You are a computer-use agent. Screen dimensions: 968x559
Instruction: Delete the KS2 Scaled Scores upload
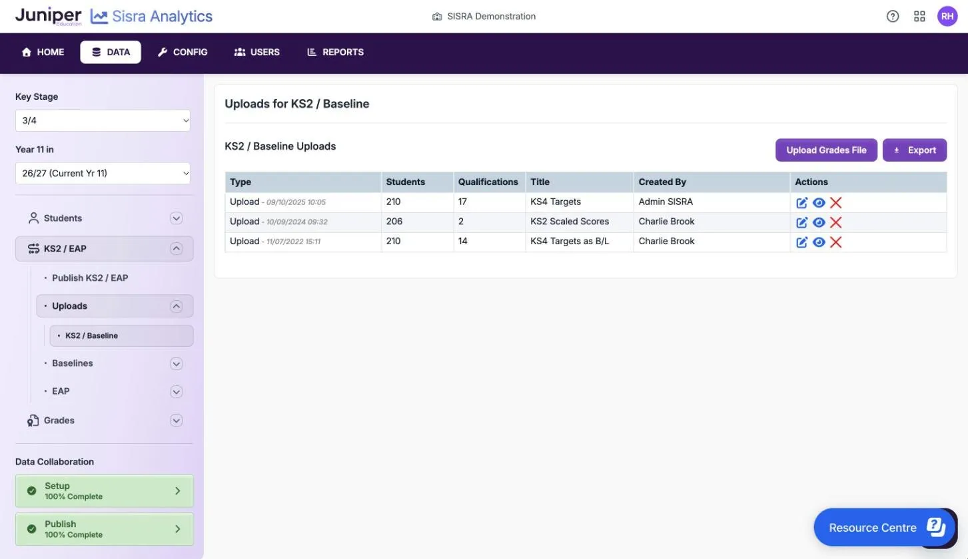(836, 222)
